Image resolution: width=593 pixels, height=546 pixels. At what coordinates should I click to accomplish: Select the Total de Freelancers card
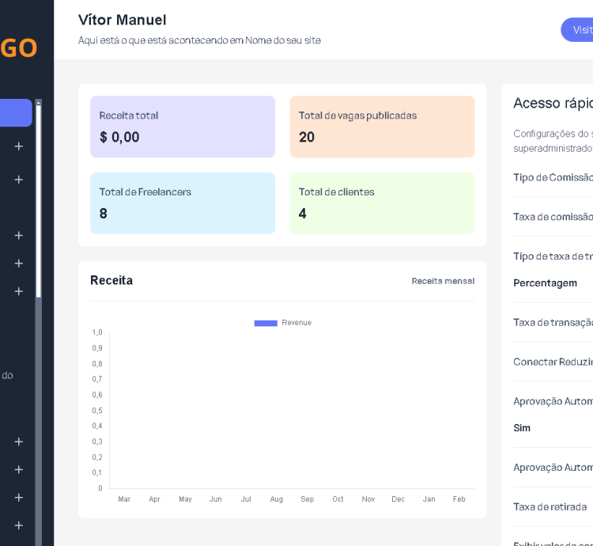183,203
